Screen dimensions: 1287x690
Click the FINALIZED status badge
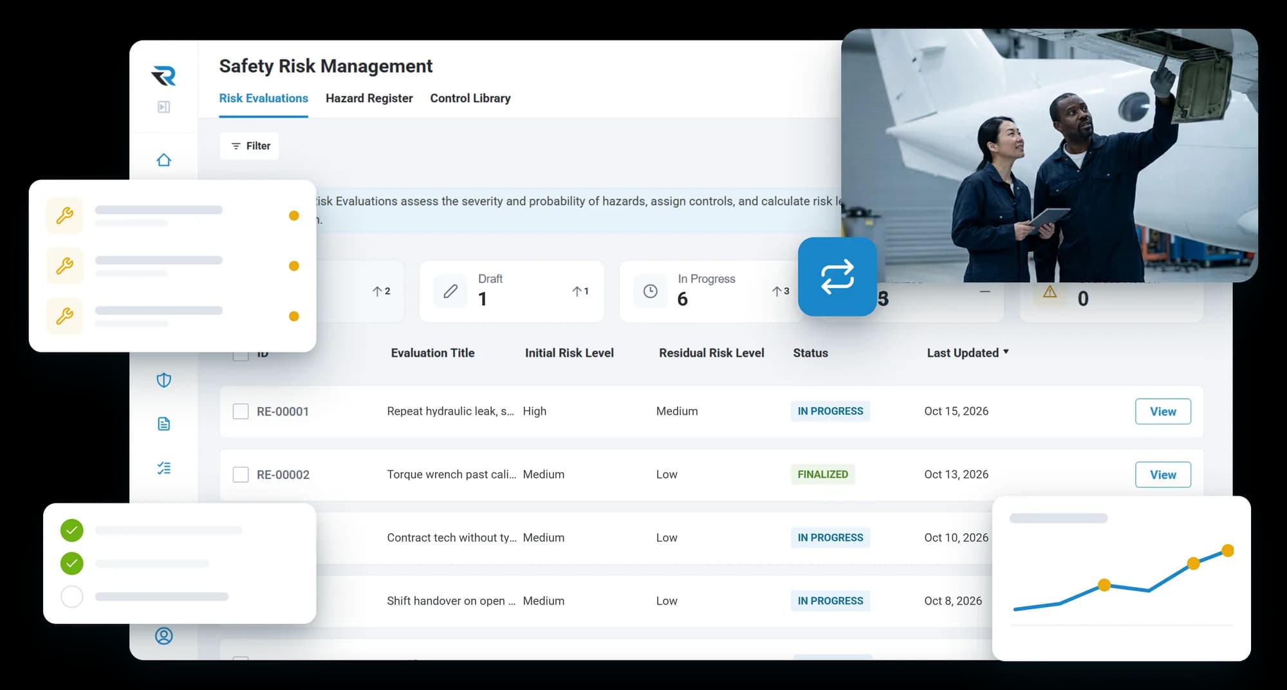[823, 475]
